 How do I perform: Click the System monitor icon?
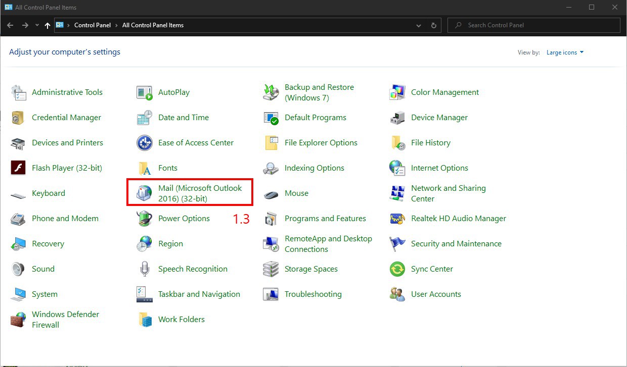pyautogui.click(x=18, y=294)
